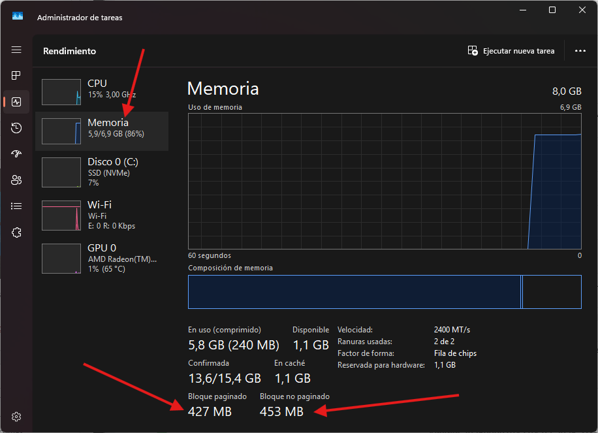Open the Details list page icon
598x433 pixels.
pyautogui.click(x=16, y=206)
